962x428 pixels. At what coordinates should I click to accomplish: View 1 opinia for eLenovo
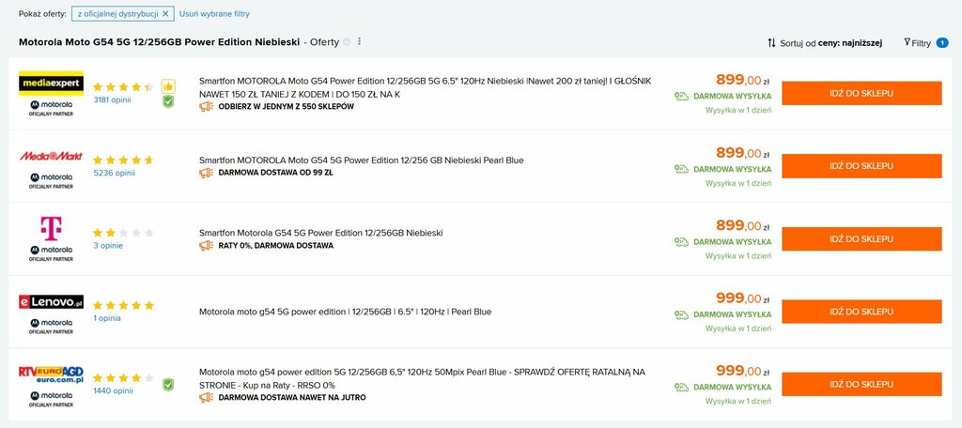coord(107,318)
